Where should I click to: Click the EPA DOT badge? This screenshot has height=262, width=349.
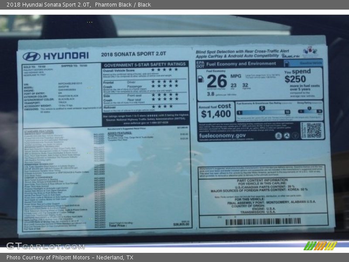click(200, 64)
